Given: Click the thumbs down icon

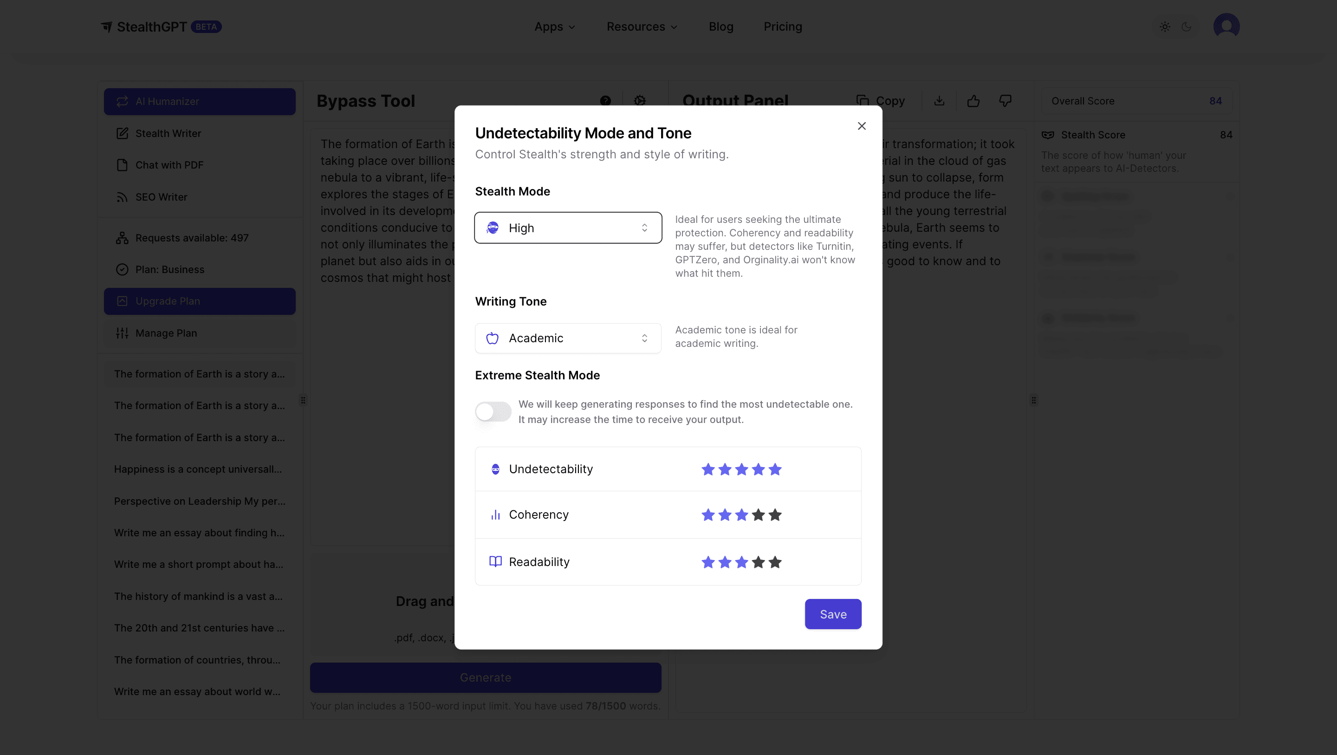Looking at the screenshot, I should [x=1006, y=101].
